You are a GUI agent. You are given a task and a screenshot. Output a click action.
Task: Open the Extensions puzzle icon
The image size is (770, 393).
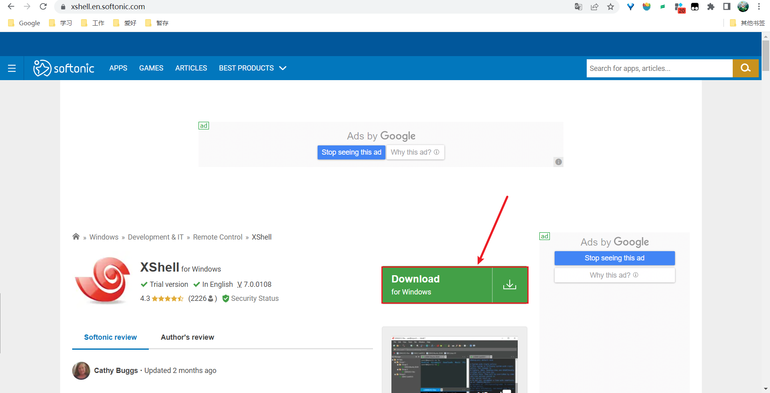point(711,6)
